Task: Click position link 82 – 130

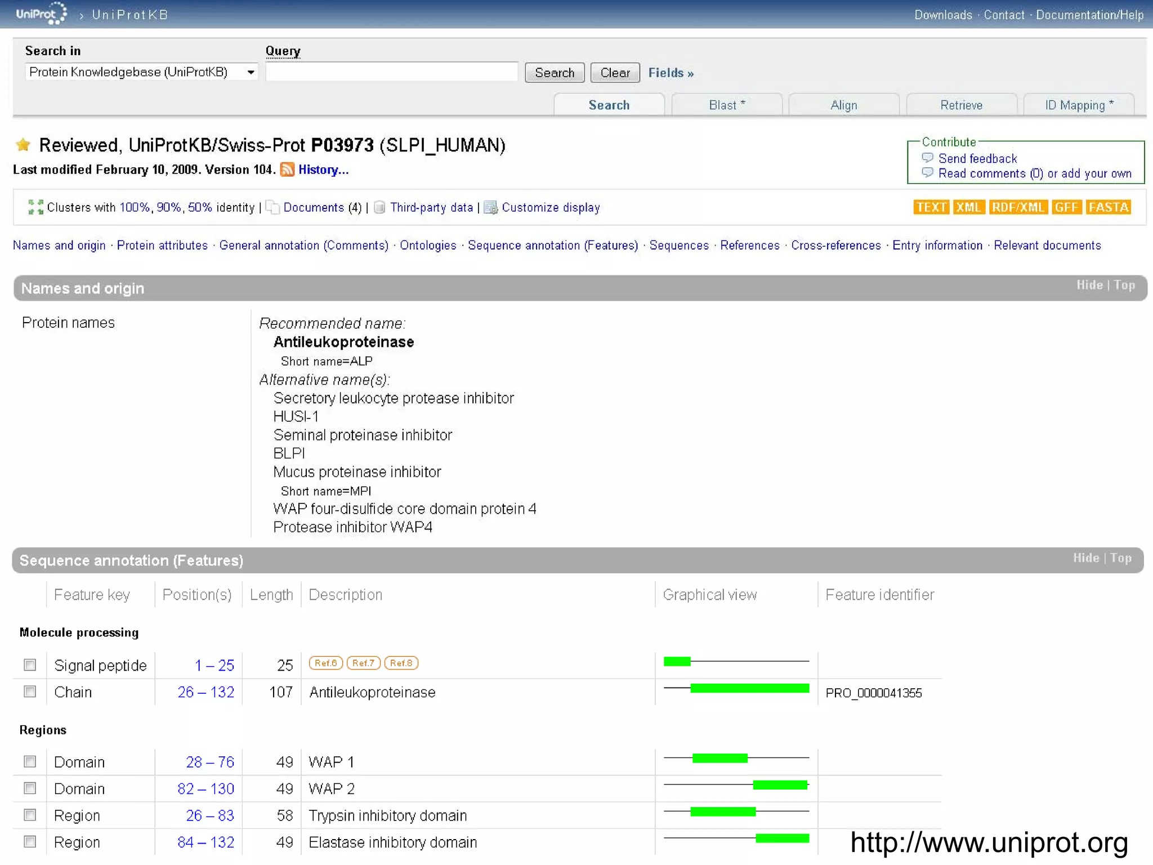Action: [206, 788]
